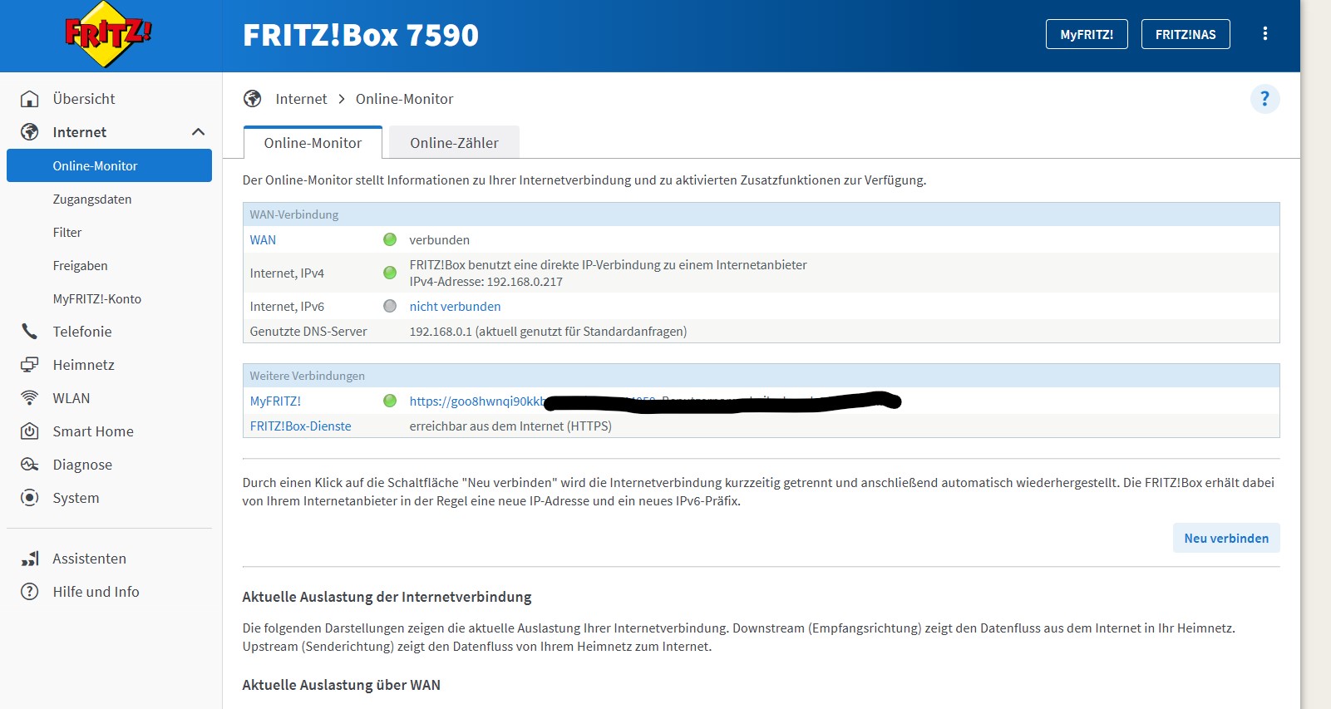Click the Assistenten icon
This screenshot has height=709, width=1331.
pyautogui.click(x=29, y=559)
